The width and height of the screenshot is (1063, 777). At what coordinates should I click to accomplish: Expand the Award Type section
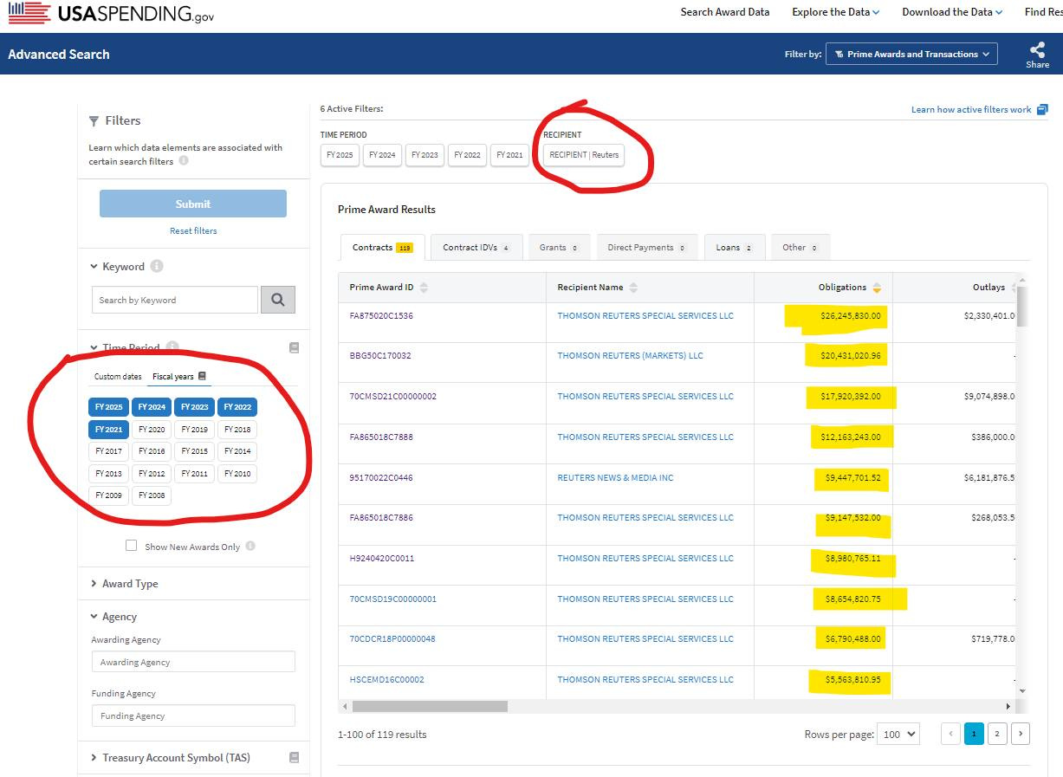(124, 584)
